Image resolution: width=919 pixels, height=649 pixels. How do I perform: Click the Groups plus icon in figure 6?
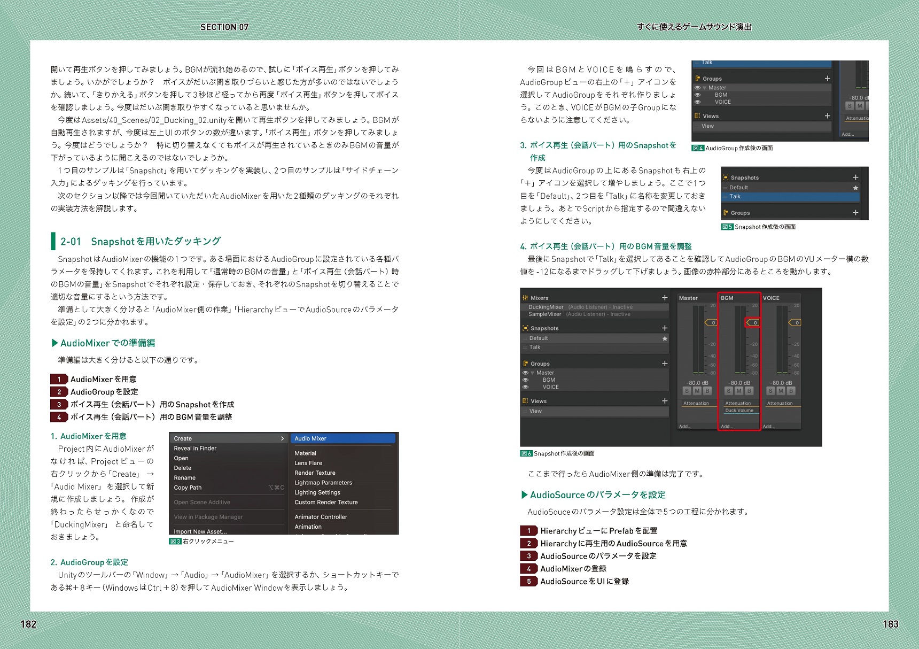pos(665,364)
